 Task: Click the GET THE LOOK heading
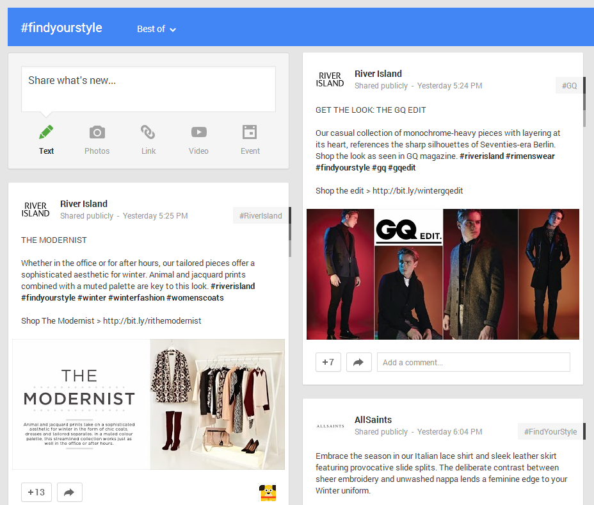[x=371, y=110]
